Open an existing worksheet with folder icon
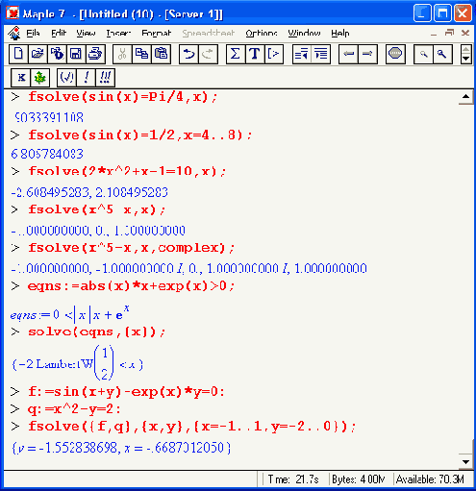The width and height of the screenshot is (476, 491). 38,54
